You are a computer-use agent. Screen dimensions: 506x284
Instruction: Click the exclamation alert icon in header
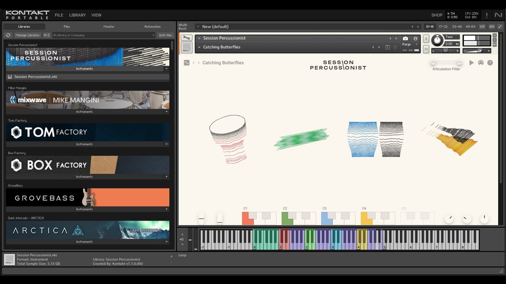(487, 15)
